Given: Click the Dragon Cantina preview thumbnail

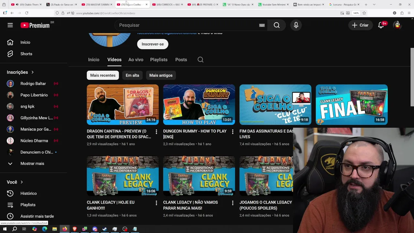Looking at the screenshot, I should click(123, 105).
